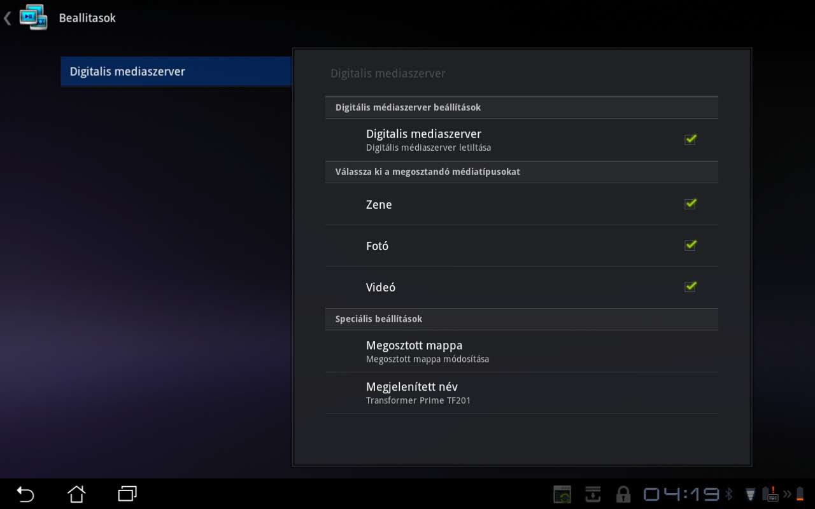The width and height of the screenshot is (815, 509).
Task: Uncheck the Digitalis mediaszerver checkbox
Action: click(690, 139)
